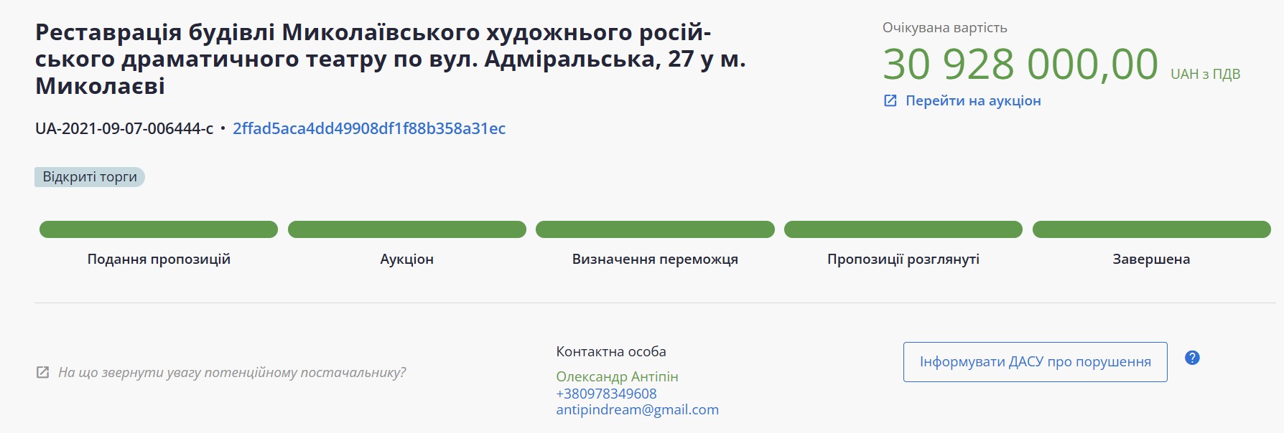Viewport: 1284px width, 433px height.
Task: Click green bar above Завершена
Action: [x=1151, y=229]
